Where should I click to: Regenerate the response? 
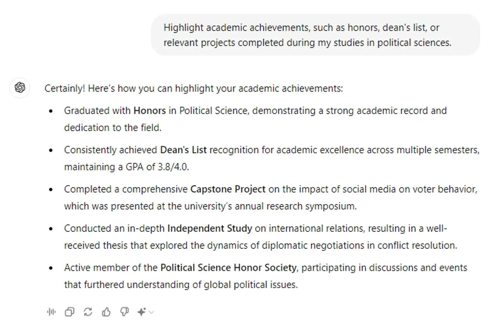point(88,312)
